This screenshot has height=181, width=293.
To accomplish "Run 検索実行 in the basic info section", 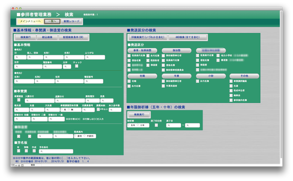I will click(x=25, y=37).
